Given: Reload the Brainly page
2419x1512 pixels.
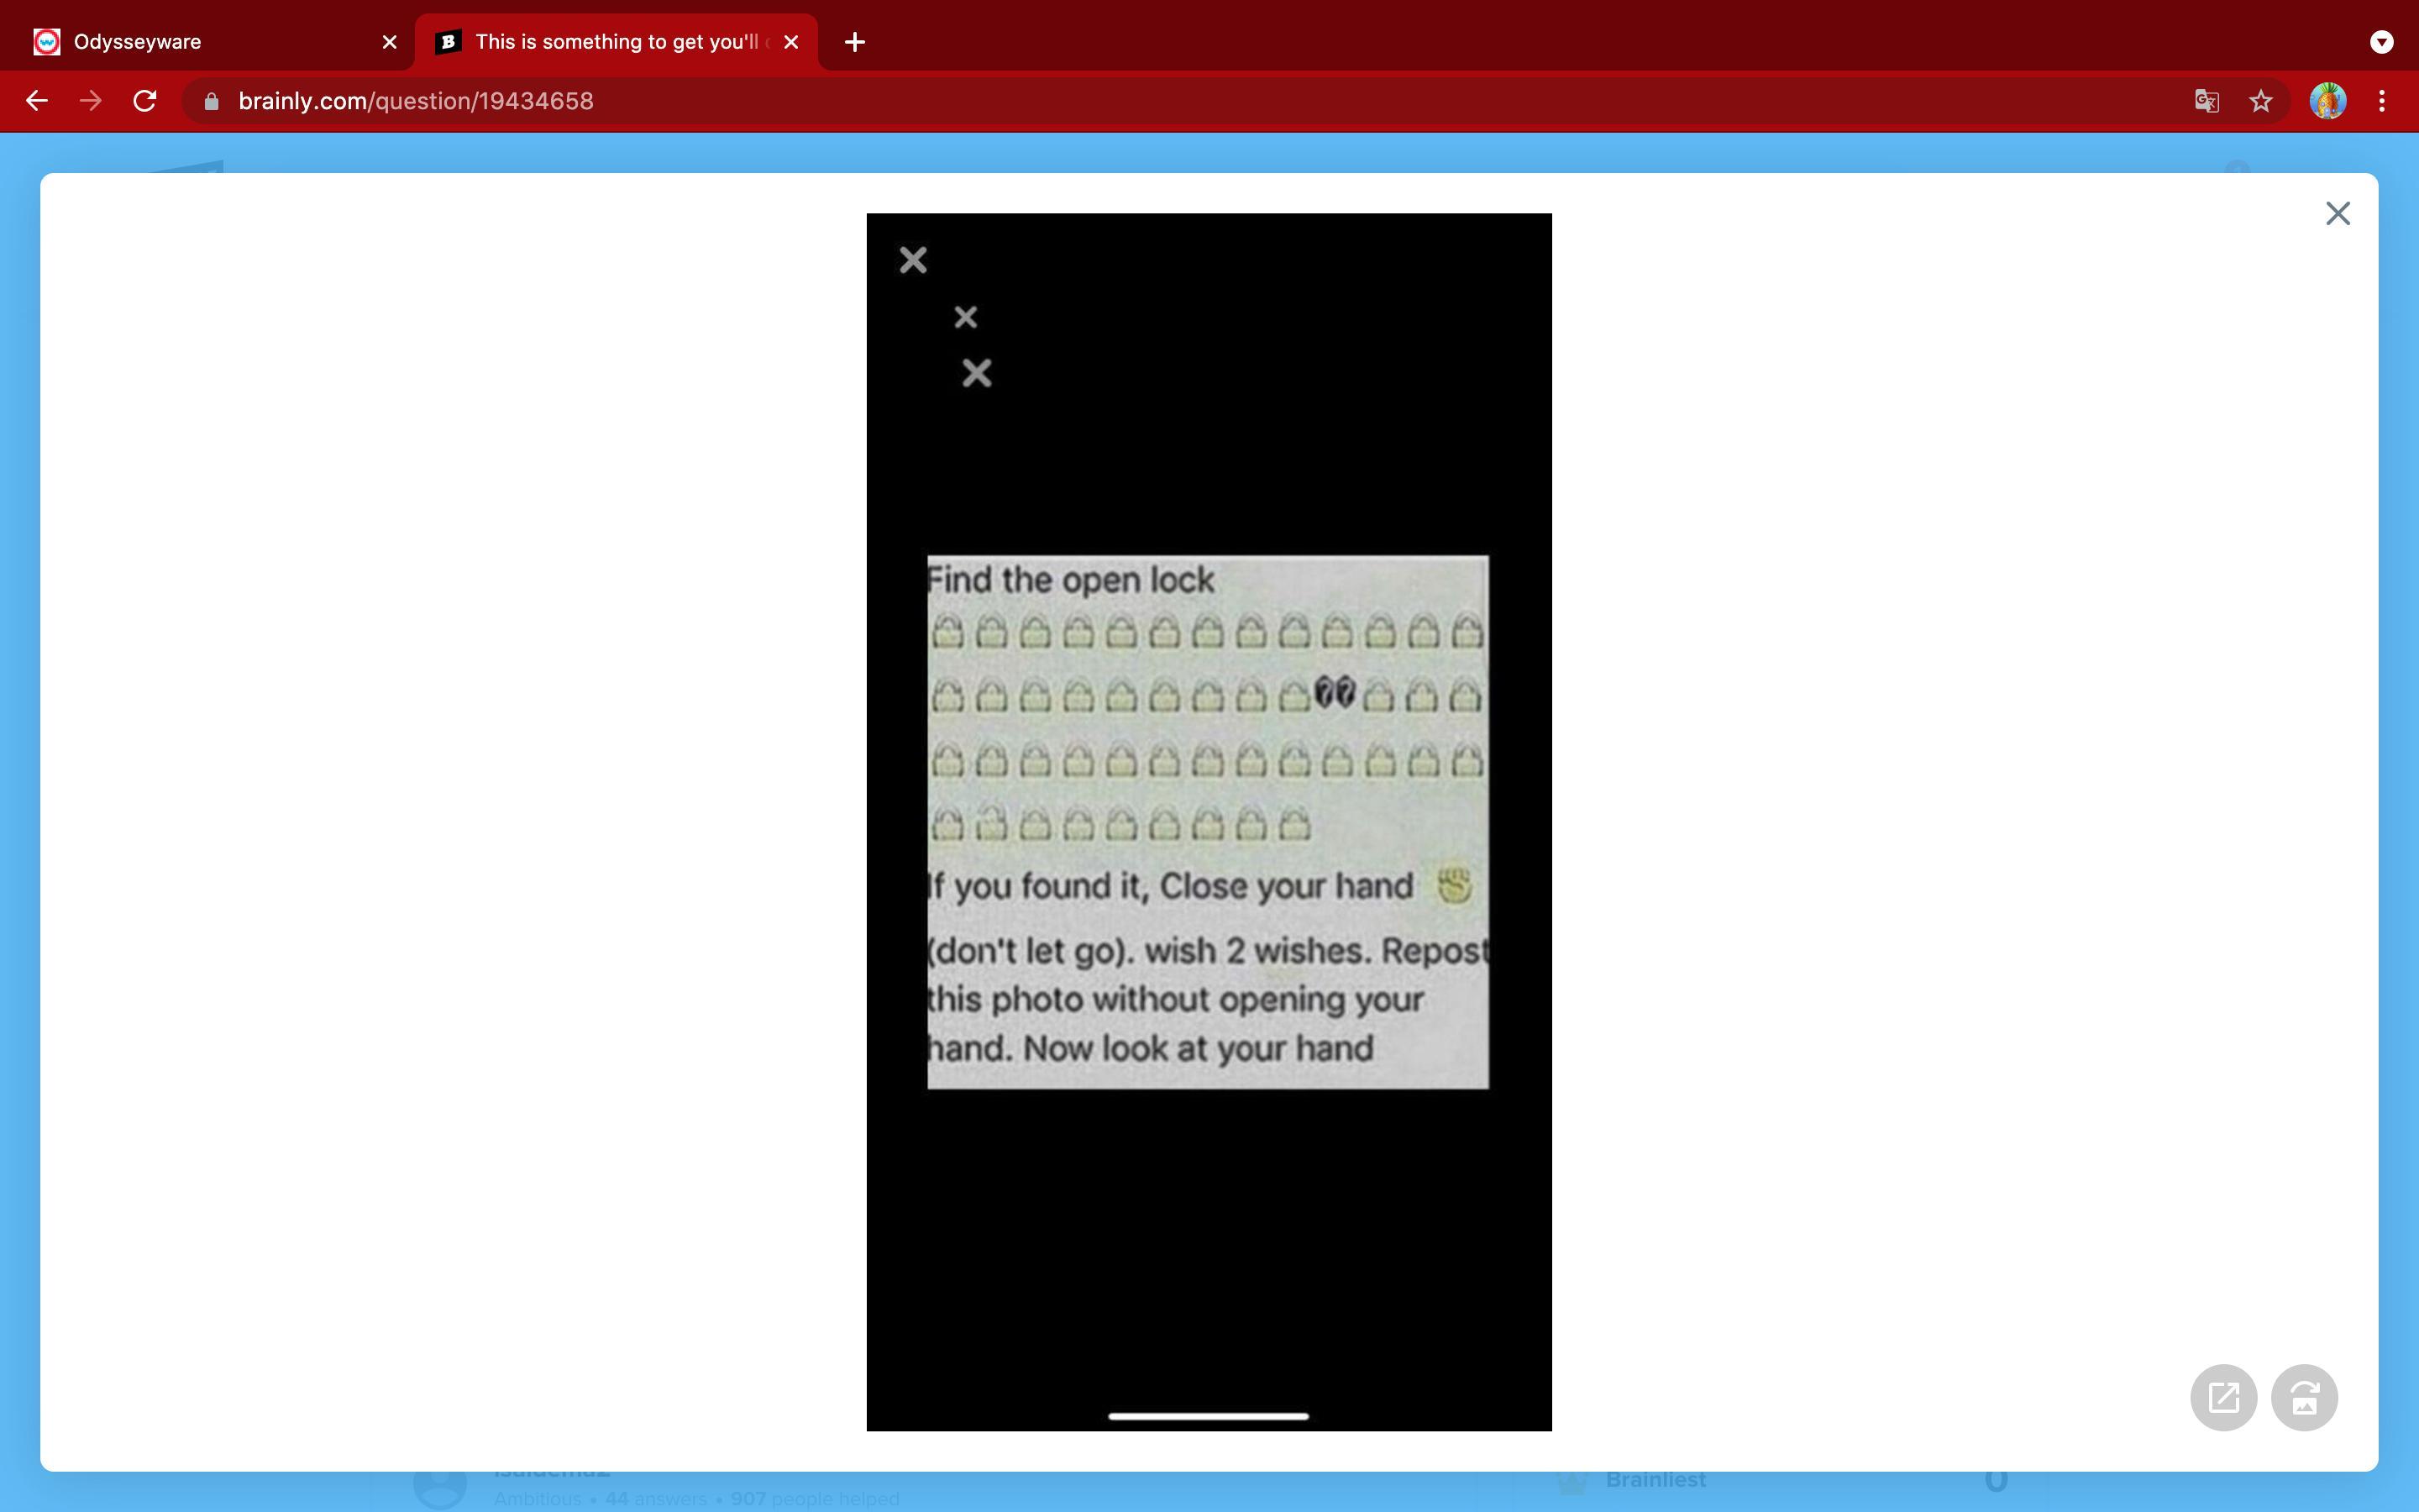Looking at the screenshot, I should [145, 101].
